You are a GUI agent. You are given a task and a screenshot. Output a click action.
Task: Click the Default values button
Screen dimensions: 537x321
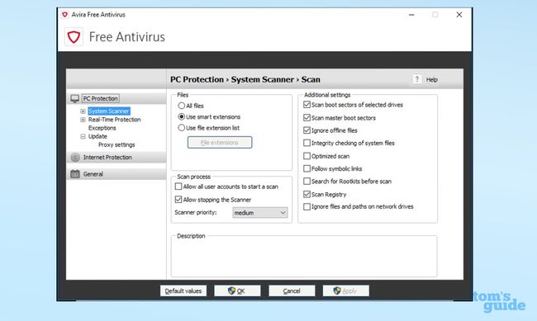tap(183, 291)
